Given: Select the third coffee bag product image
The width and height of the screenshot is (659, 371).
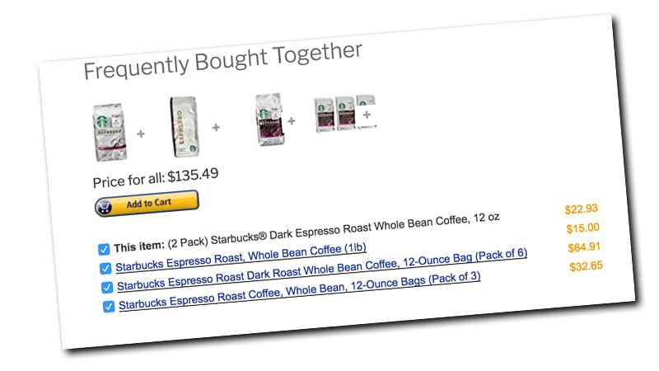Looking at the screenshot, I should [x=269, y=119].
